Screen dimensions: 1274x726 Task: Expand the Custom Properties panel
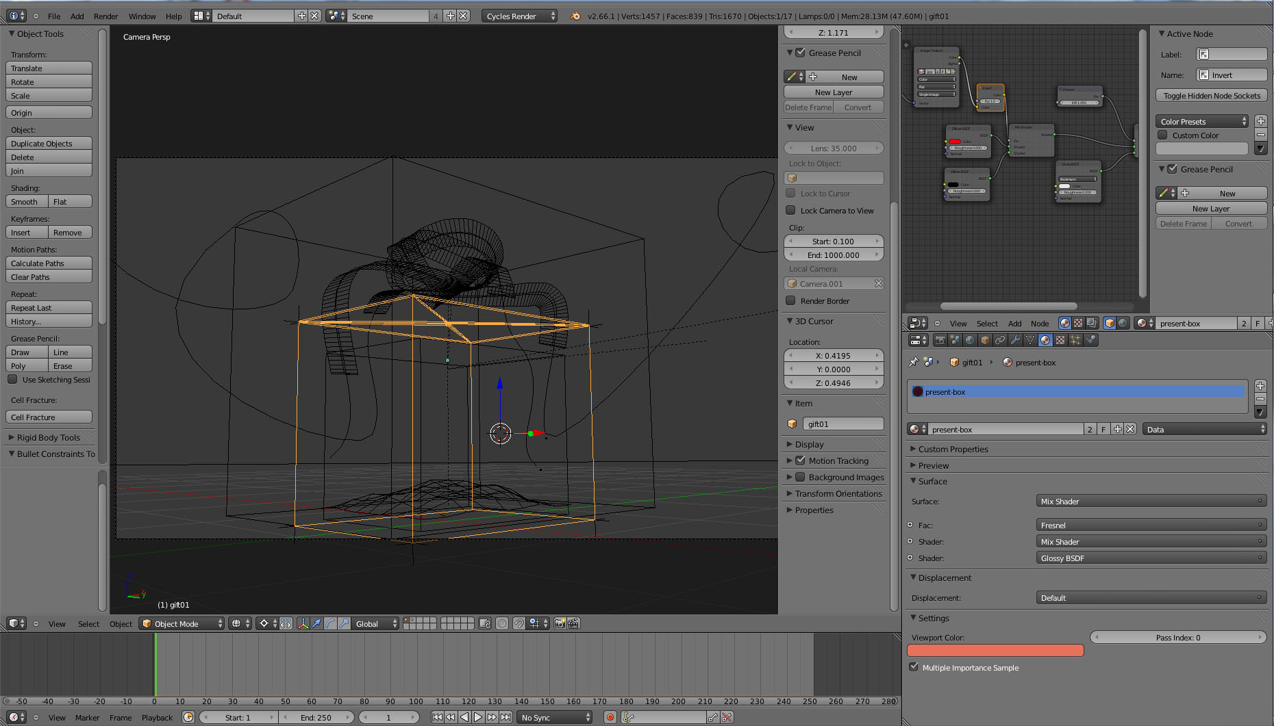(953, 449)
